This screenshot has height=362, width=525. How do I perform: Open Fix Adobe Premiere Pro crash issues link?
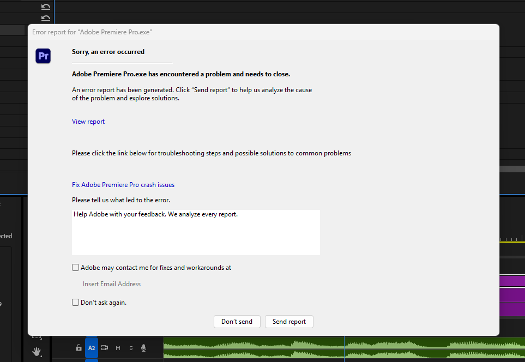(x=123, y=185)
